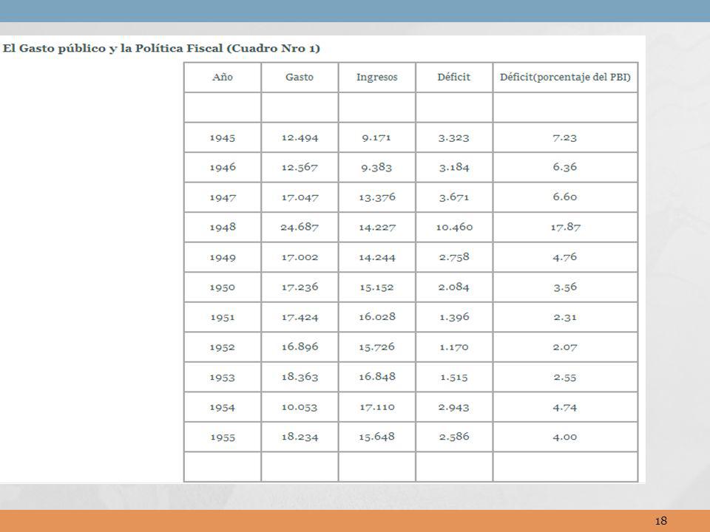Click the Gasto value 17.002
Screen dimensions: 710x532
(x=300, y=257)
